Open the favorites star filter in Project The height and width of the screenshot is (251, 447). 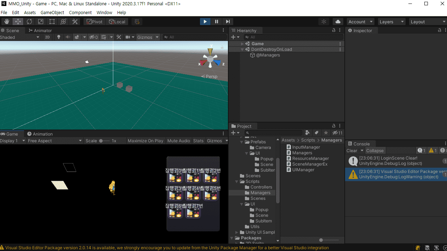326,133
